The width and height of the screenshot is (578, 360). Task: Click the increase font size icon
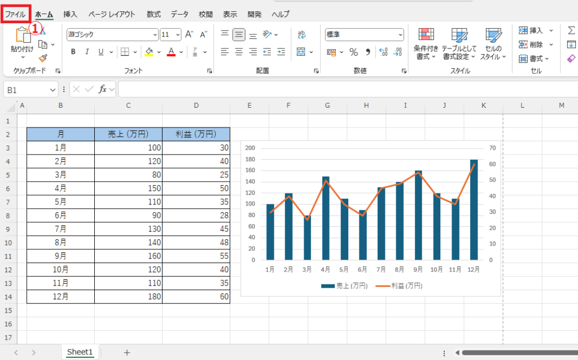189,34
